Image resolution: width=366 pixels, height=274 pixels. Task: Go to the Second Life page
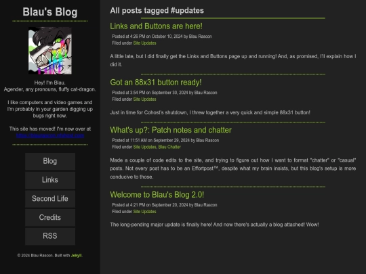coord(50,199)
